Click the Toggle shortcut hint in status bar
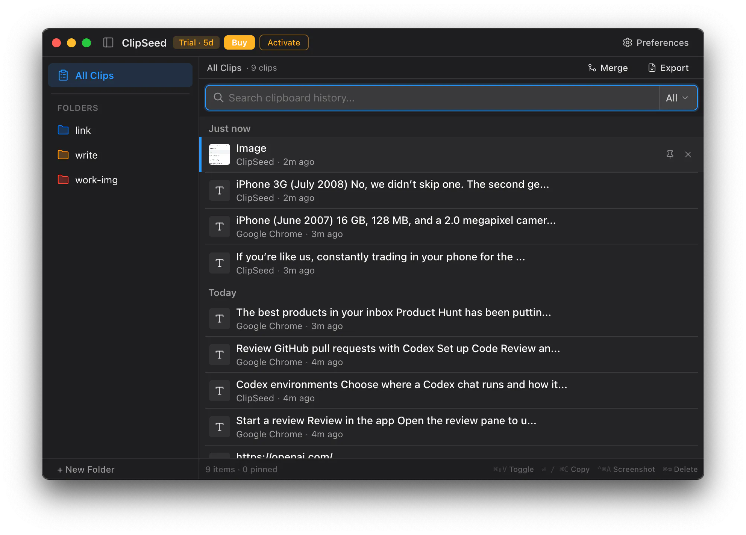This screenshot has height=535, width=746. pos(513,470)
